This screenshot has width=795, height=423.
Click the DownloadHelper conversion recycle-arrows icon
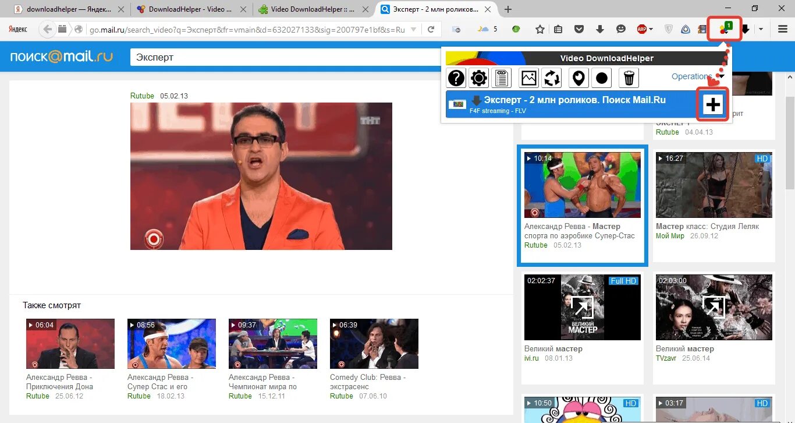[552, 77]
